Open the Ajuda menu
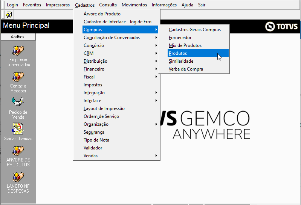The image size is (301, 205). (x=187, y=5)
